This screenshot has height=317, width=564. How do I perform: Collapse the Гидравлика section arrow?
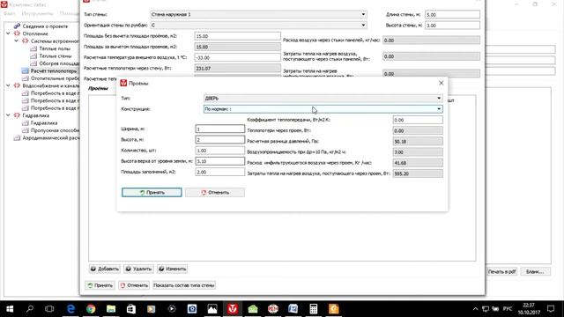coord(8,115)
